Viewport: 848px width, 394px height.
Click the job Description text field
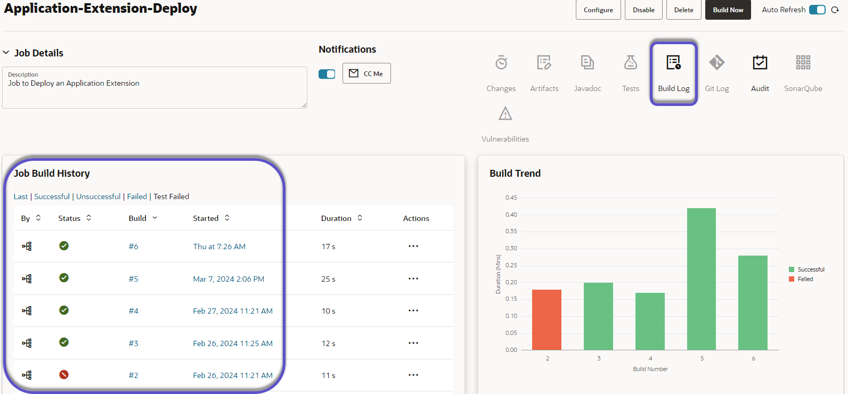point(154,91)
